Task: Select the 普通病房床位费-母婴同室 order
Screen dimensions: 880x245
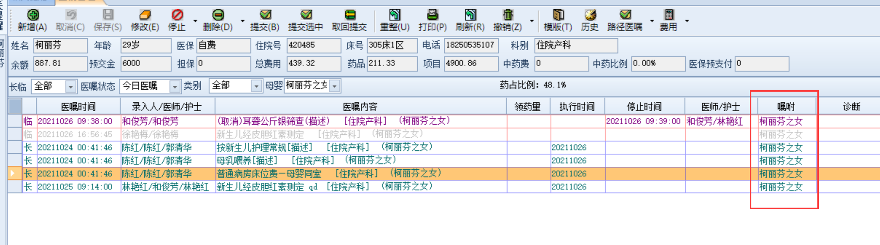Action: (x=444, y=174)
